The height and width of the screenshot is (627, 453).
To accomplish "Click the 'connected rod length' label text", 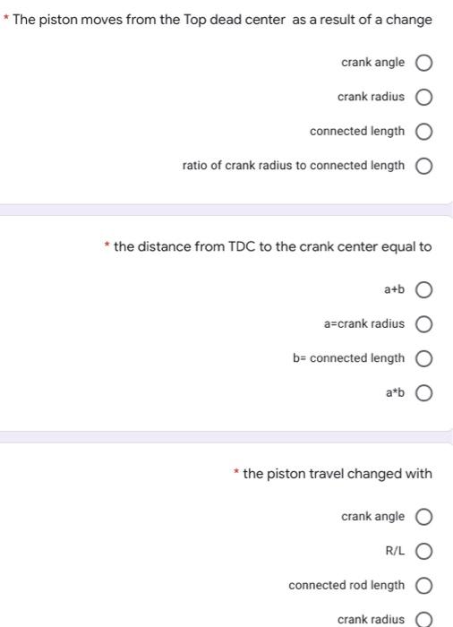I will (346, 586).
